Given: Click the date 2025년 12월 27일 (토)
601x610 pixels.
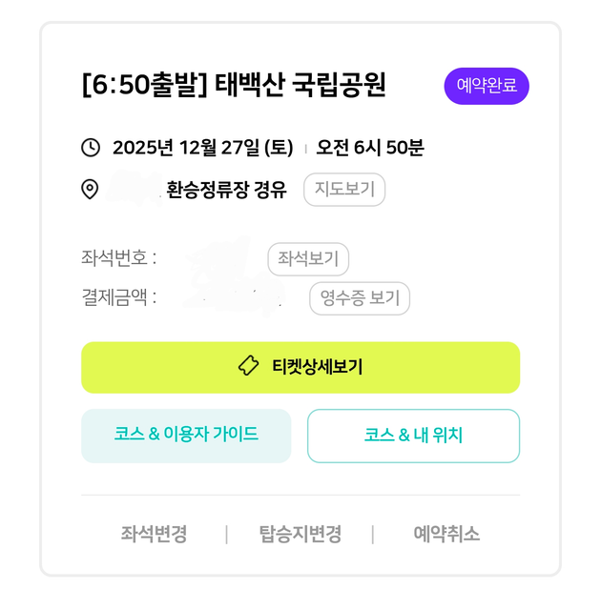Looking at the screenshot, I should point(202,148).
